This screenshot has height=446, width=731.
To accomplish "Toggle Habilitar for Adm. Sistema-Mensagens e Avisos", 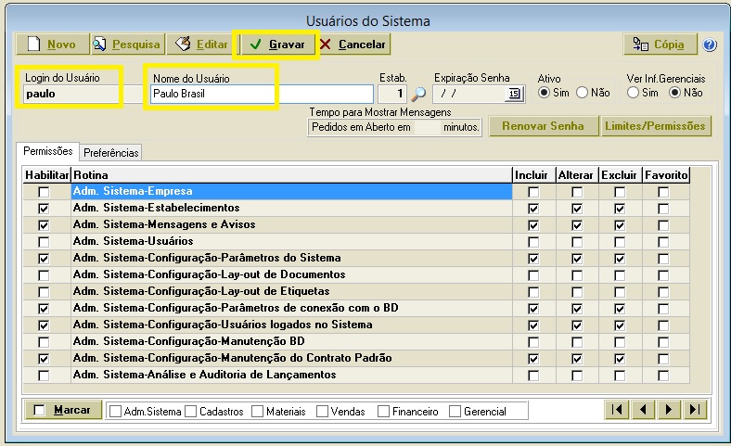I will pyautogui.click(x=44, y=225).
